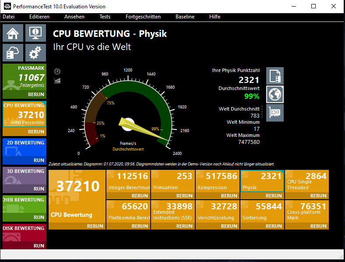
Task: Select the Kompression 517586 tile
Action: click(218, 181)
